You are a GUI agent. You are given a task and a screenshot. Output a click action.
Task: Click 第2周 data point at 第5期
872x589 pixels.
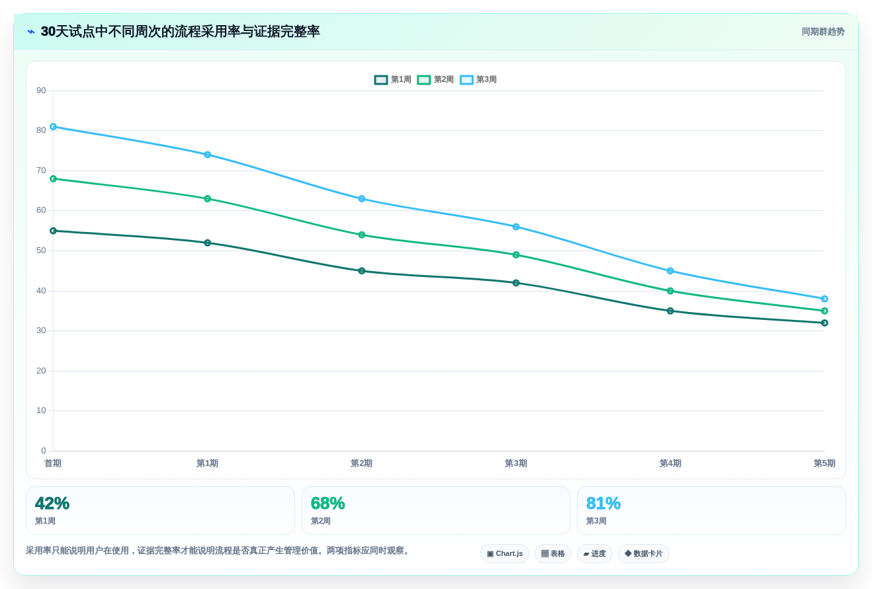(824, 311)
